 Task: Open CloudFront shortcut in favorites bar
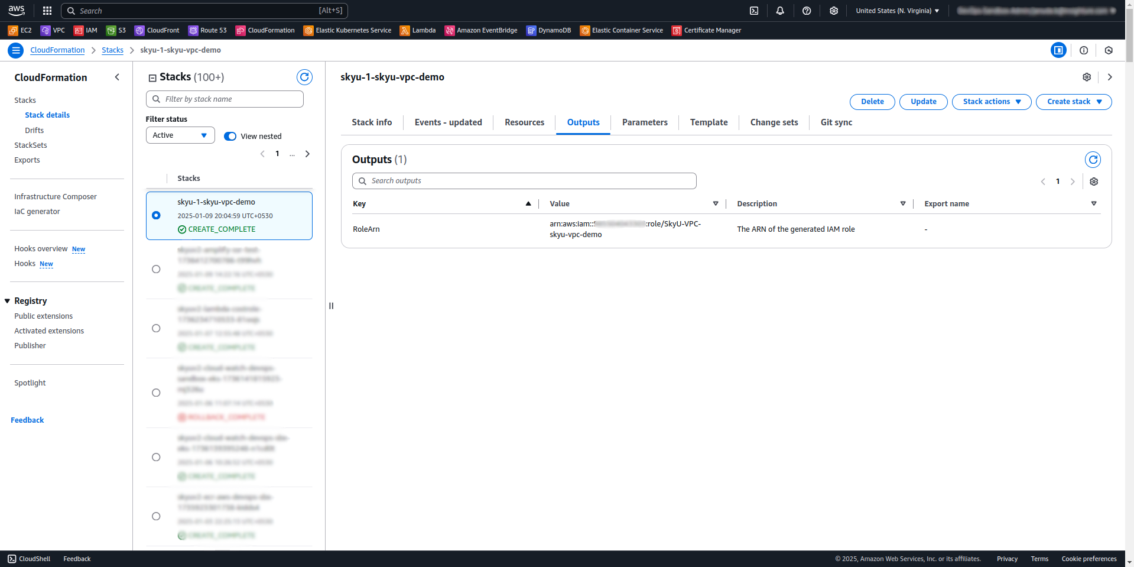click(157, 30)
